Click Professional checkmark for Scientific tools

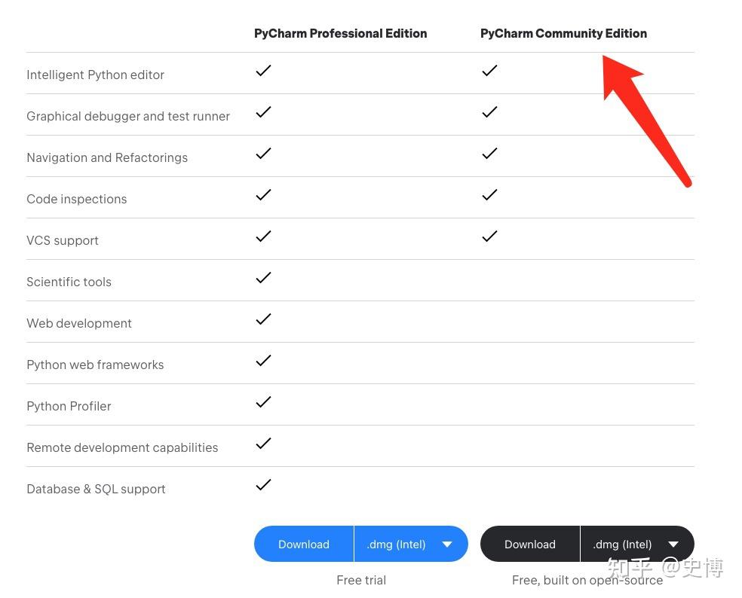tap(263, 278)
